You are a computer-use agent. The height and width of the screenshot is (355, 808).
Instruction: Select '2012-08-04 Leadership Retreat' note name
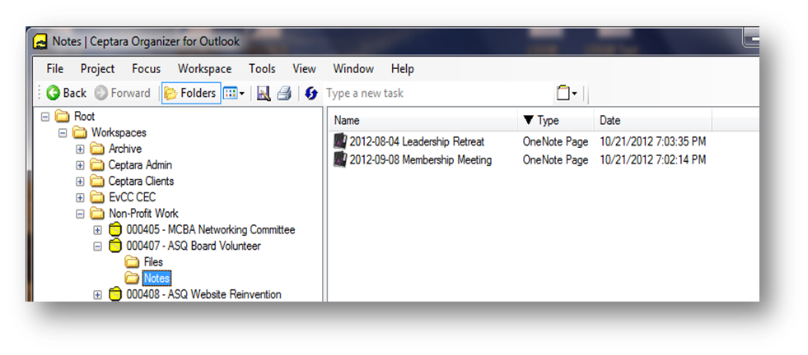pyautogui.click(x=417, y=141)
